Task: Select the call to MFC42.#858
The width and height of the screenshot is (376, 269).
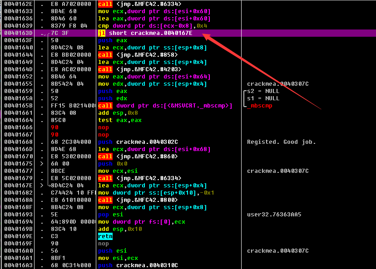Action: pyautogui.click(x=138, y=55)
